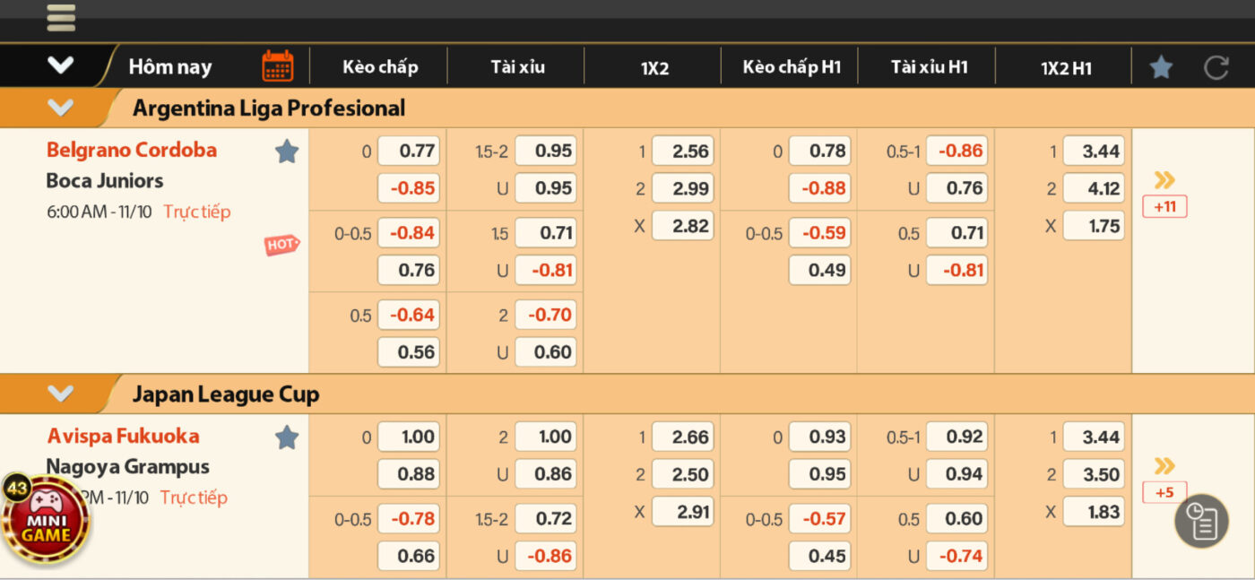Select Avispa home win odds 2.66
The image size is (1255, 580).
coord(682,437)
